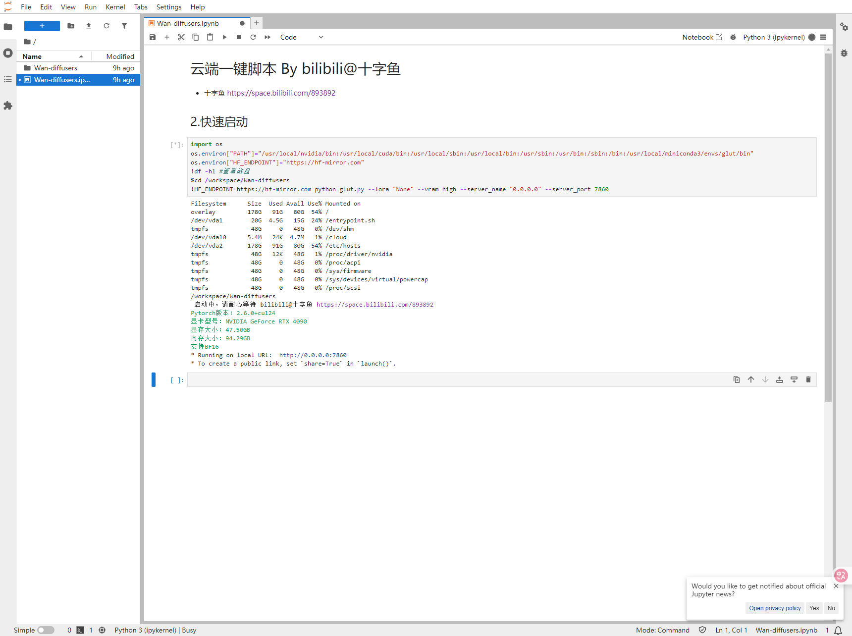Viewport: 852px width, 636px height.
Task: Click Yes on Jupyter news notification
Action: tap(814, 608)
